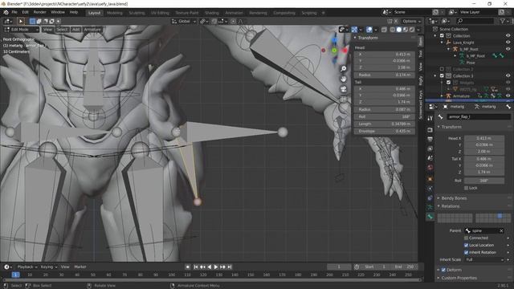Image resolution: width=514 pixels, height=289 pixels.
Task: Select the tweak/select cursor tool icon
Action: (x=20, y=22)
